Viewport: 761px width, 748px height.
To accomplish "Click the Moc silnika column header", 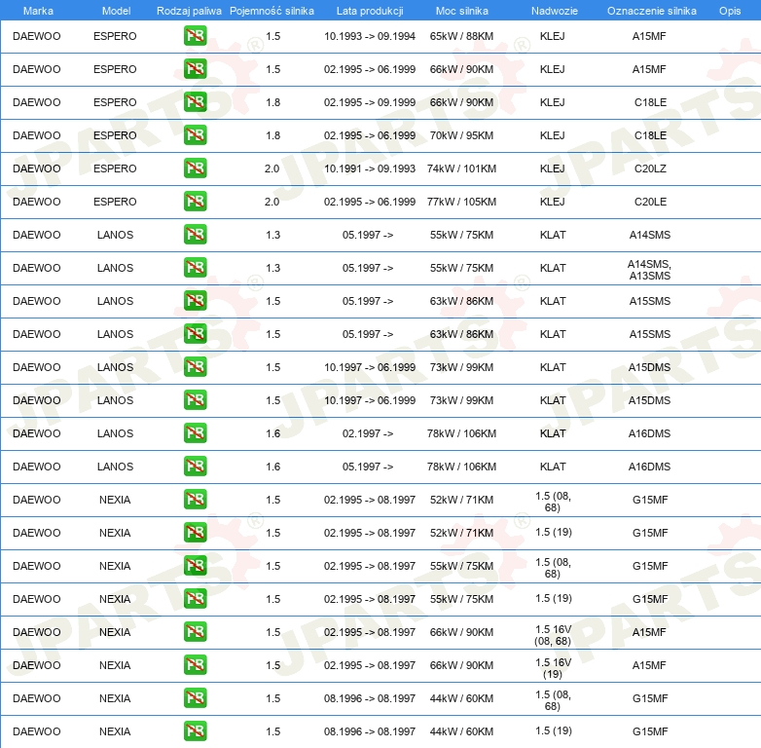I will (x=461, y=11).
